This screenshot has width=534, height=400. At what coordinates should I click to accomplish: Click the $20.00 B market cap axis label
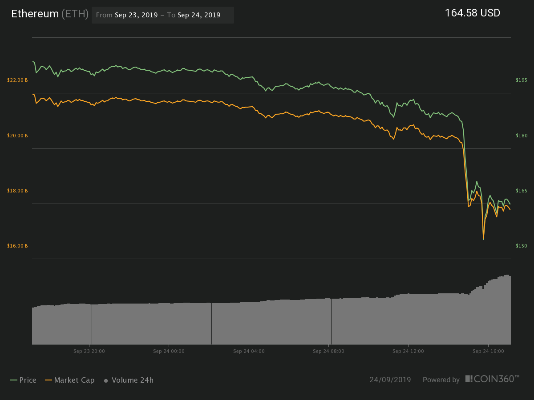pos(17,136)
